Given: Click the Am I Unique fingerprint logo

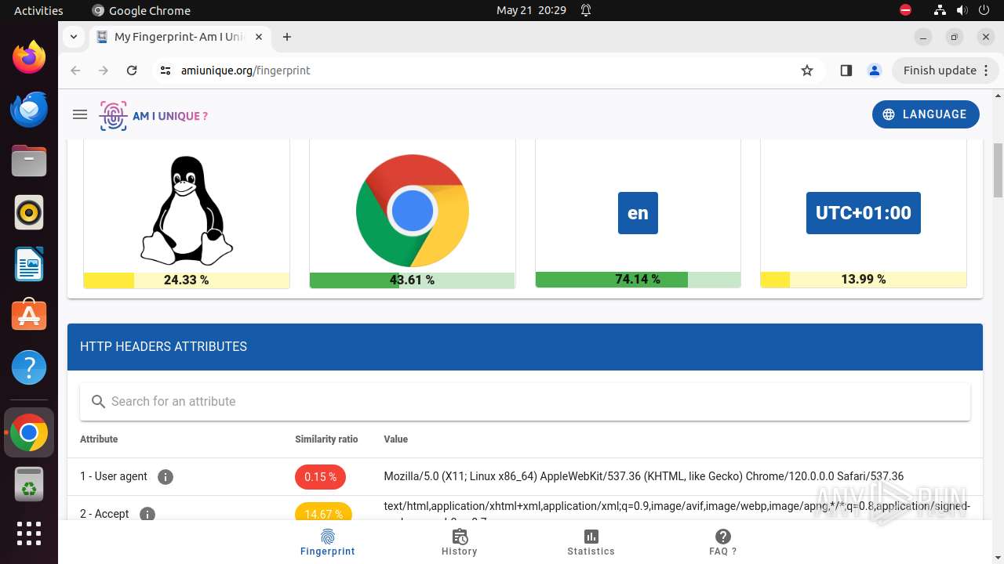Looking at the screenshot, I should (x=154, y=116).
